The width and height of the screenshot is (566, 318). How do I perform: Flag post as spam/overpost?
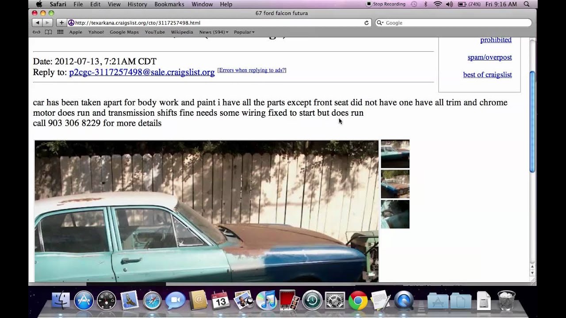coord(490,57)
